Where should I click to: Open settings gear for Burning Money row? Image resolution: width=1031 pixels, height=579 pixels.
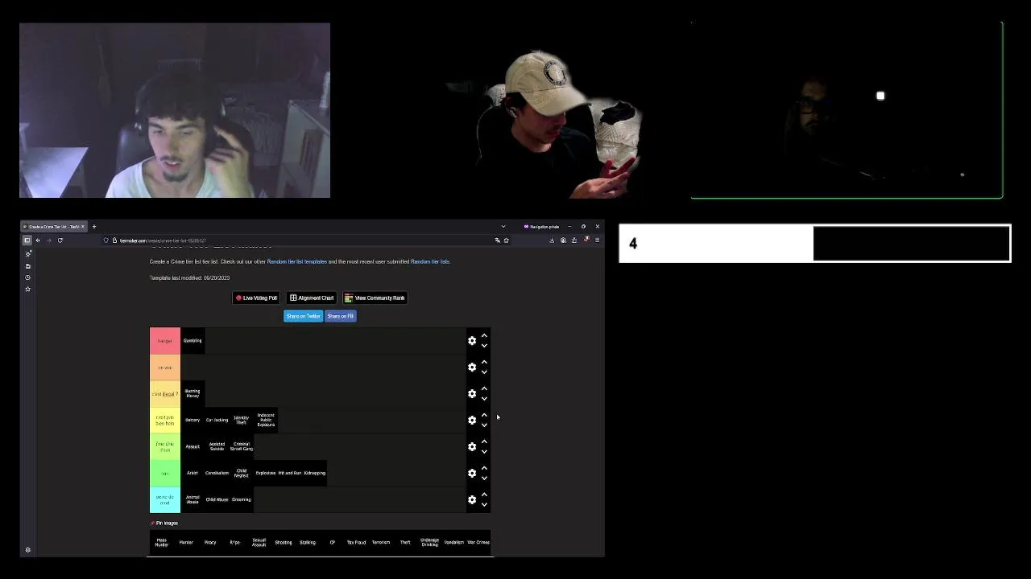point(472,394)
